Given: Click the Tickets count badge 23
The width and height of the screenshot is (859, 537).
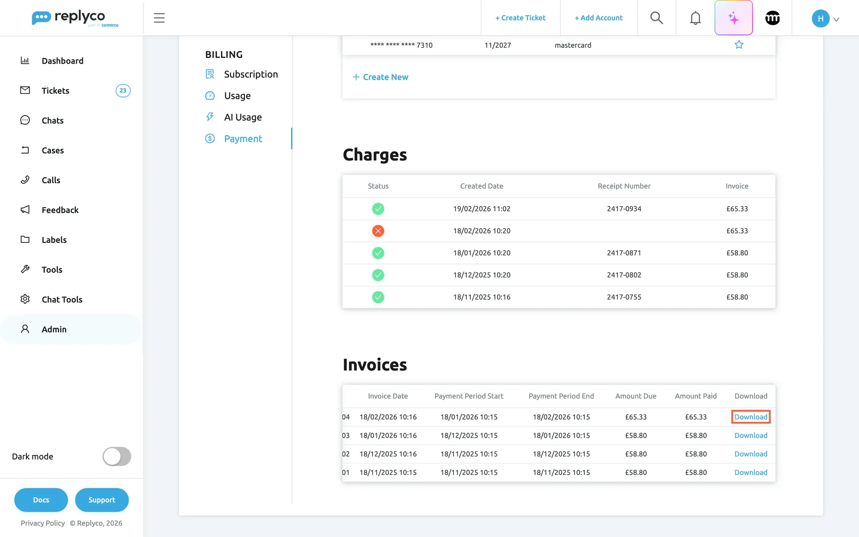Looking at the screenshot, I should (123, 91).
